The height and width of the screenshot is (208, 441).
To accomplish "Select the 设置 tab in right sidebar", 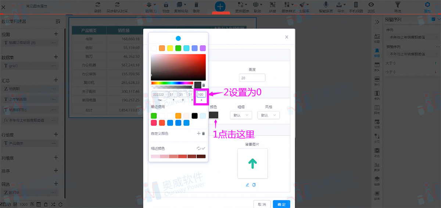I will 377,124.
